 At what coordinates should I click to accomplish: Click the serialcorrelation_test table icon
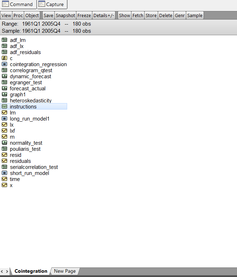pos(4,167)
